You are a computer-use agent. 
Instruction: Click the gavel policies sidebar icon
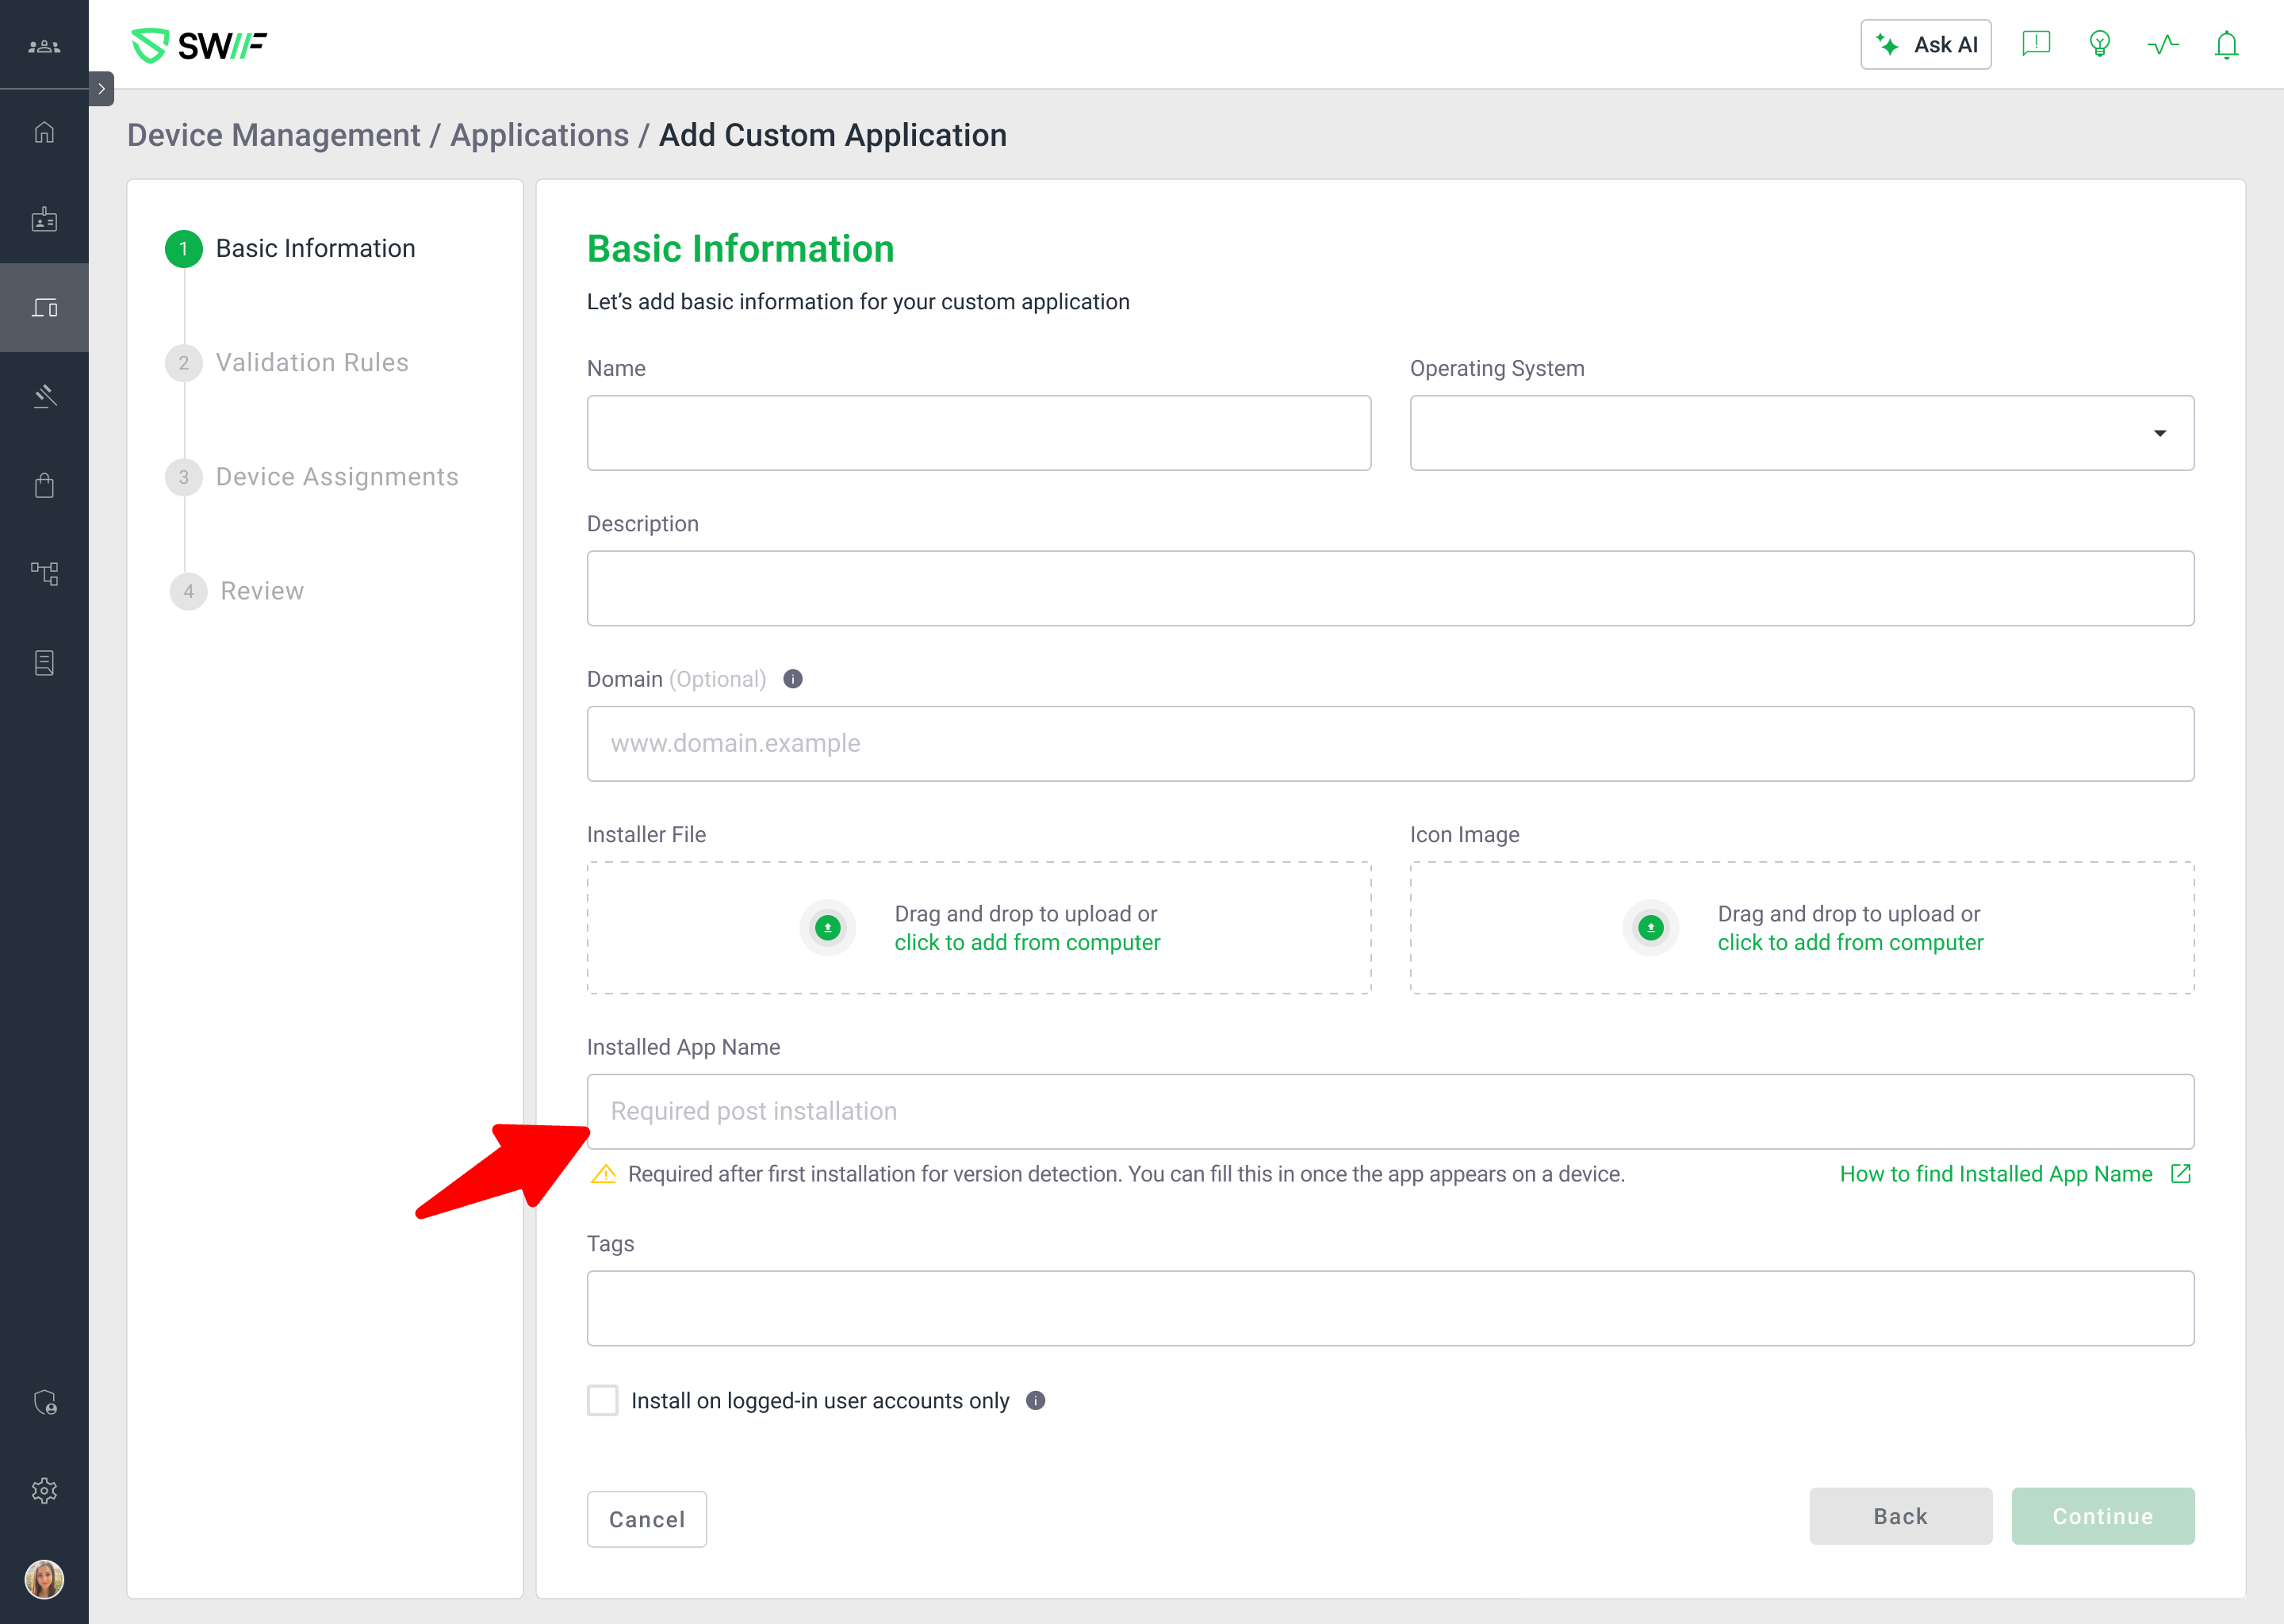pos(44,396)
